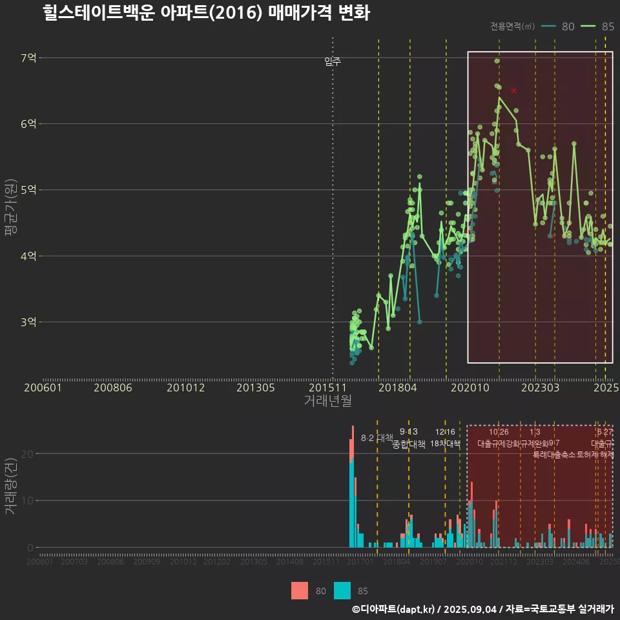
Task: Click the 10 label on volume axis
Action: (x=27, y=501)
